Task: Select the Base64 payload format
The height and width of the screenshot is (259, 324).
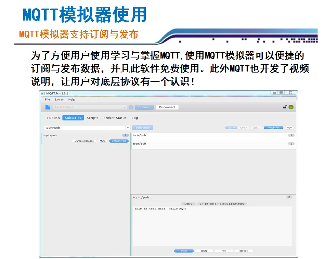Action: point(243,251)
